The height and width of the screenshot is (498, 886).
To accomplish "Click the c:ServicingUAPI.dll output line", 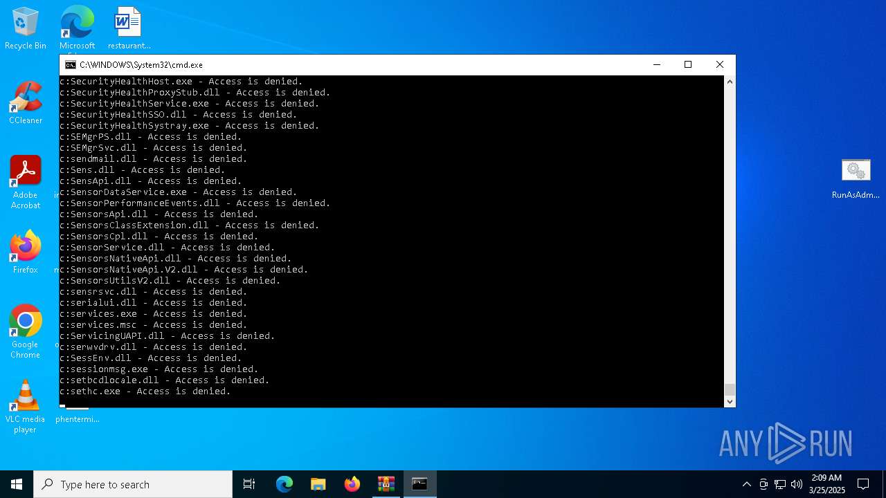I will click(x=168, y=336).
